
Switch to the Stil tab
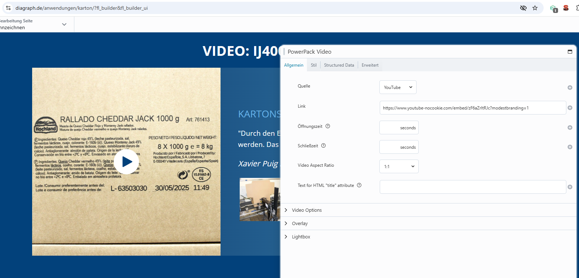click(x=314, y=65)
